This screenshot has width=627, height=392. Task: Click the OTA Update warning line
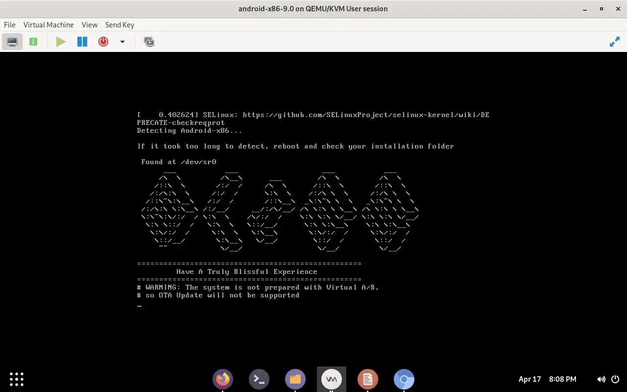point(218,295)
